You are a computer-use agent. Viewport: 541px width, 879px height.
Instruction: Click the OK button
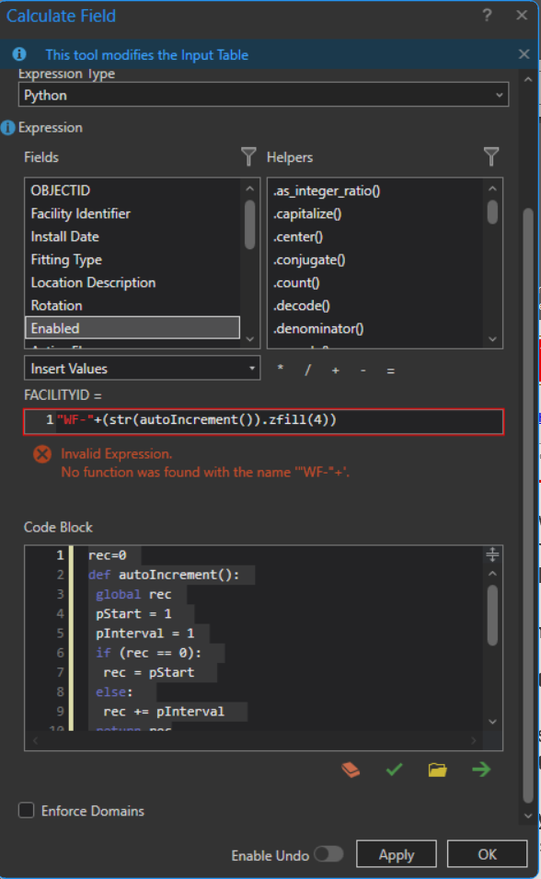coord(487,854)
